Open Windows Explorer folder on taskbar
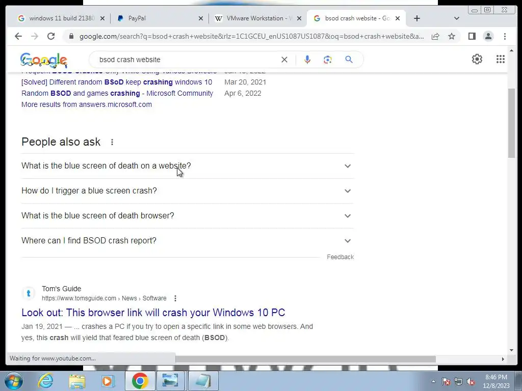 77,381
